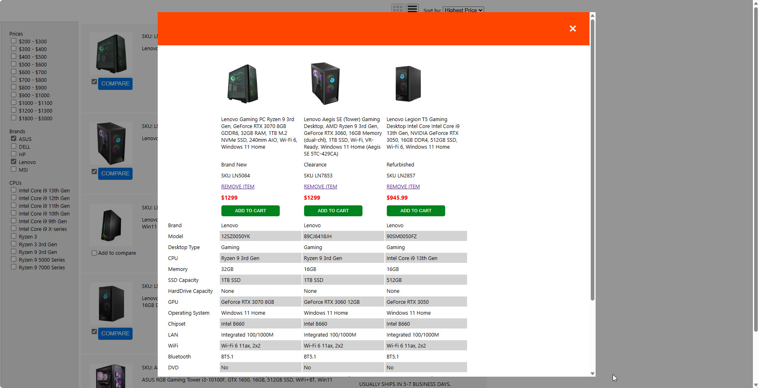This screenshot has height=388, width=759.
Task: Remove item SKU LN5084 from comparison
Action: (x=238, y=187)
